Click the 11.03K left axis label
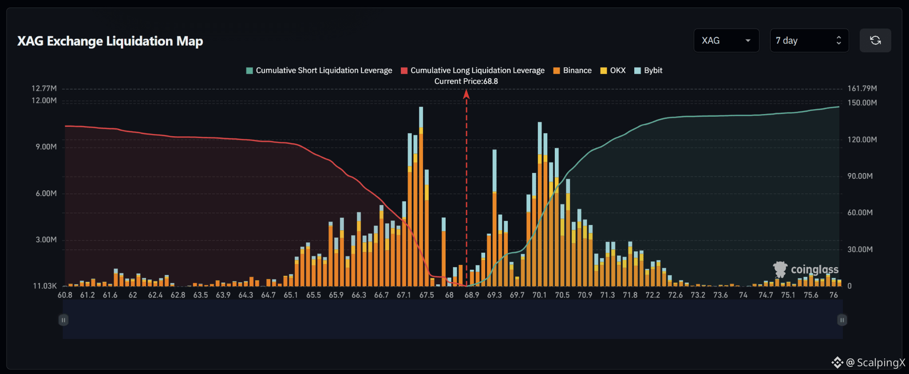This screenshot has width=909, height=374. click(x=45, y=286)
